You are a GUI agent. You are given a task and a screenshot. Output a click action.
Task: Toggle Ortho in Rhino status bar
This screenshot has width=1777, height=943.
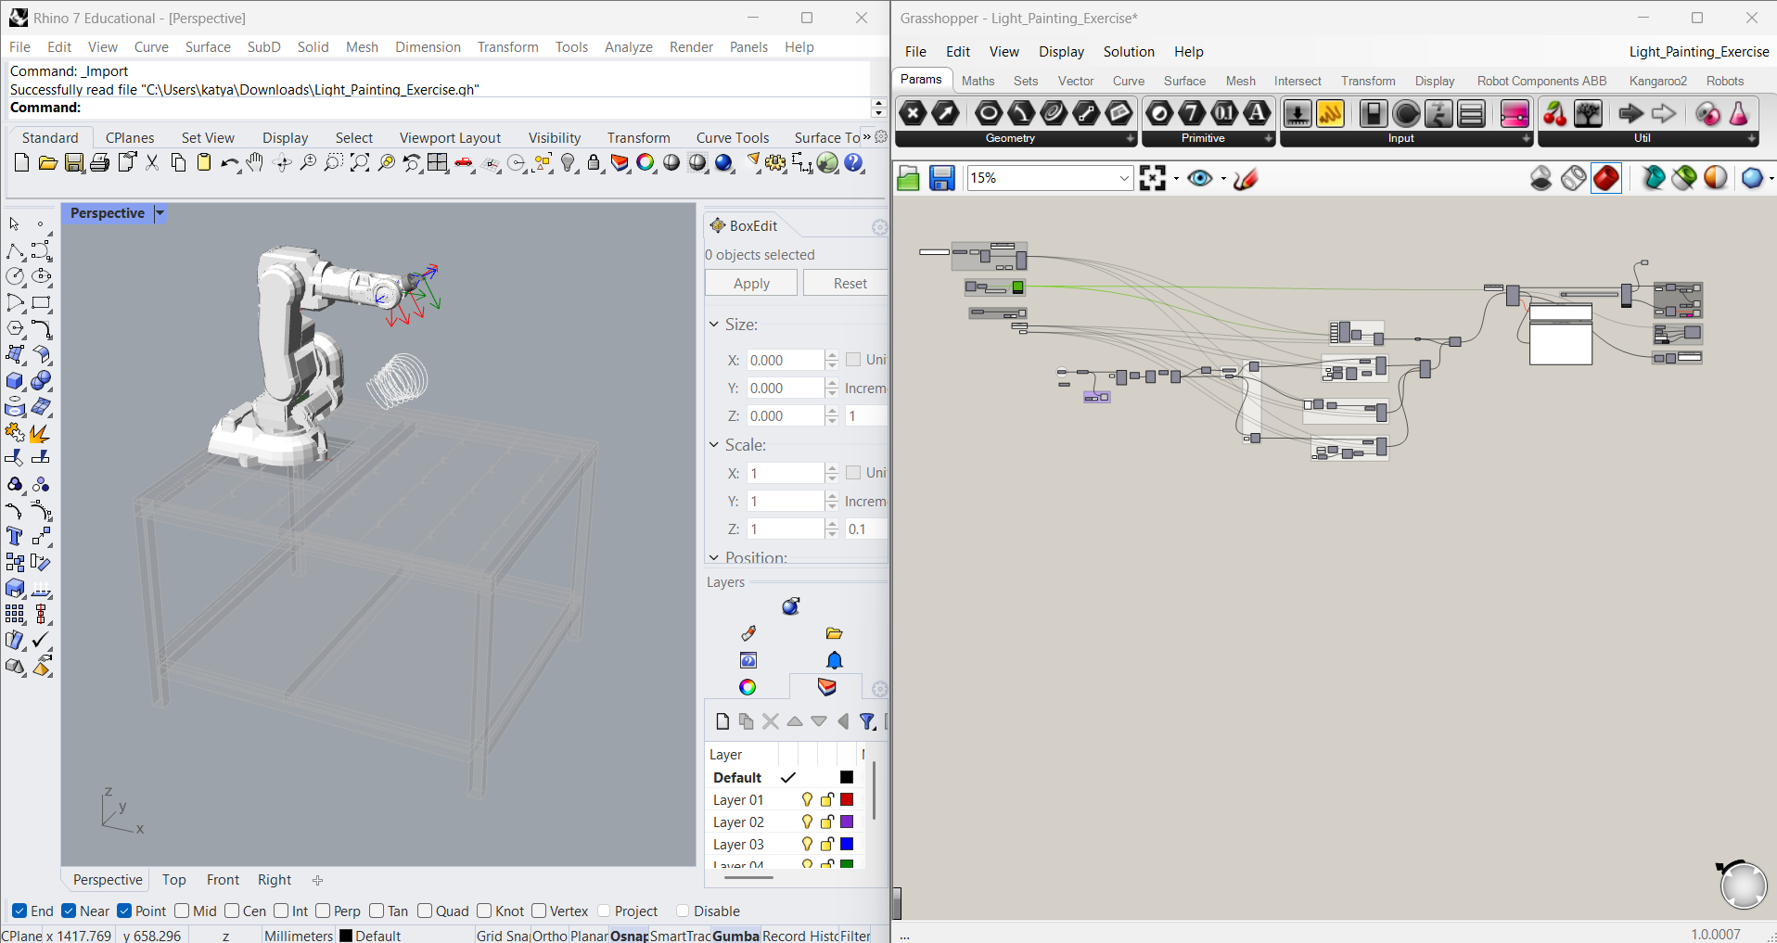(550, 936)
